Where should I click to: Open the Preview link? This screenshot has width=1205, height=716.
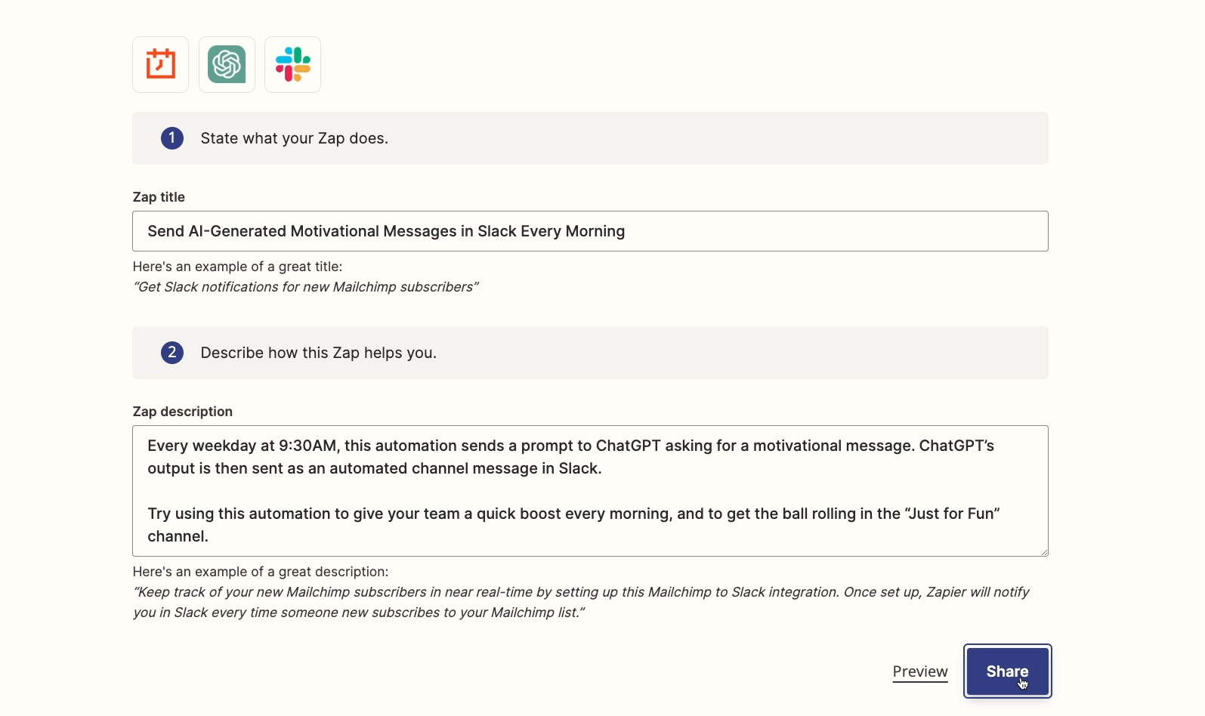coord(920,671)
